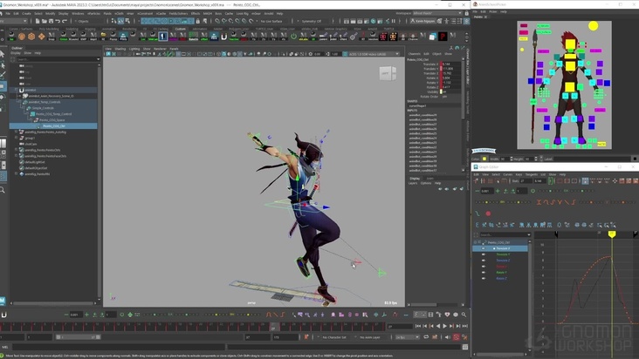
Task: Toggle mute on the Rotate Z curve in Graph Editor
Action: (x=484, y=279)
